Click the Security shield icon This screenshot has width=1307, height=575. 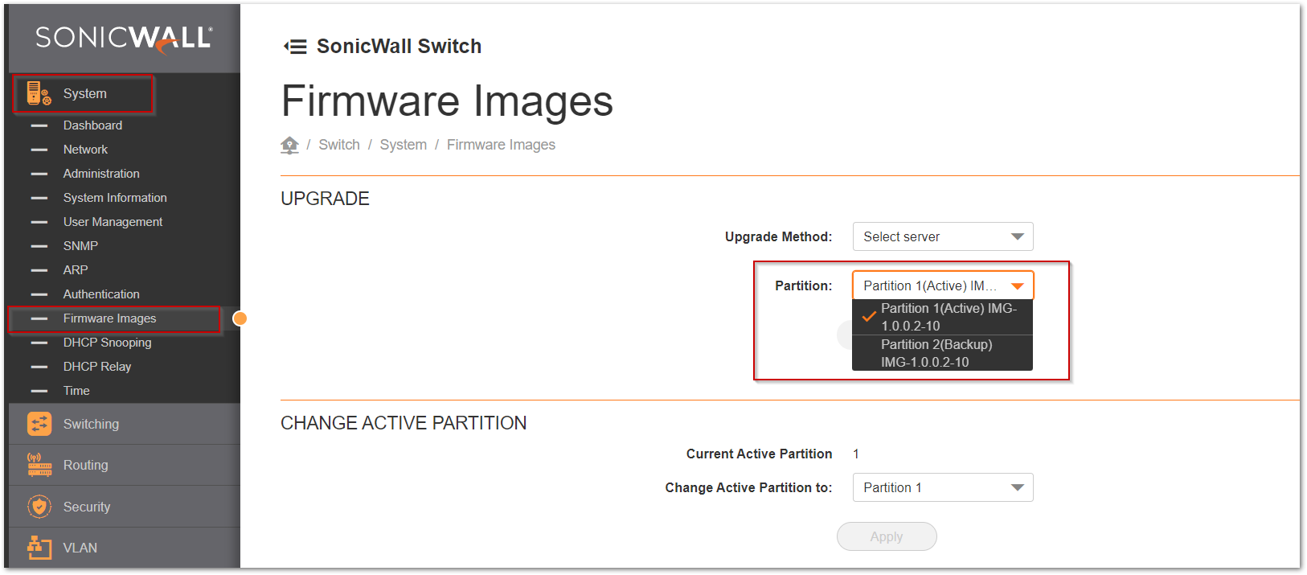tap(39, 507)
